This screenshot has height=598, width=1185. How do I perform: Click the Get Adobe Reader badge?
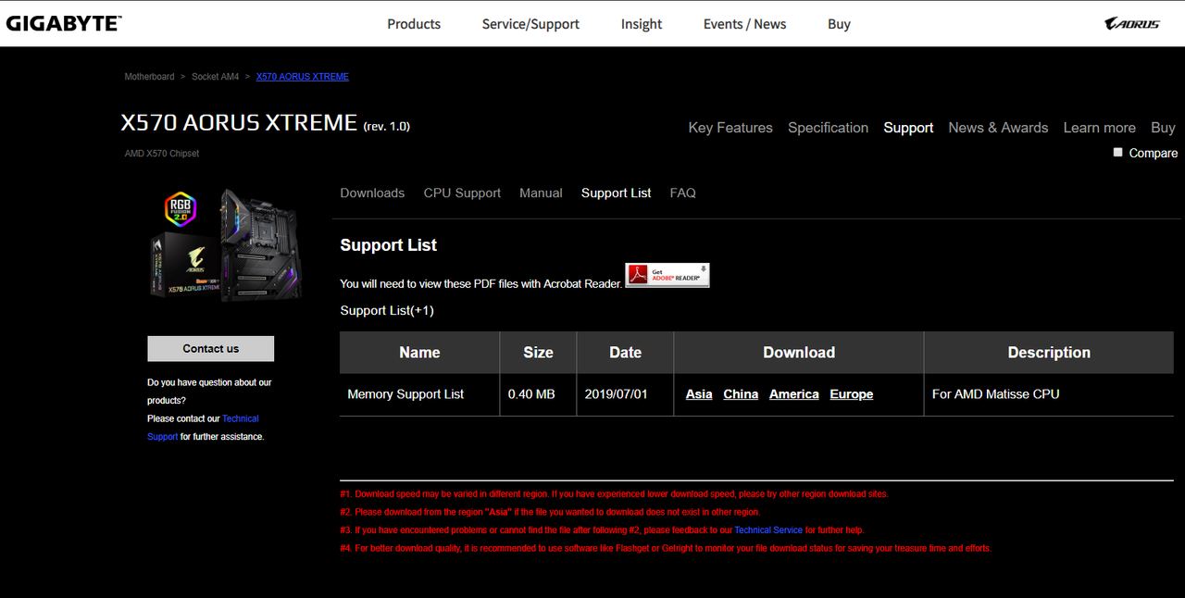pyautogui.click(x=667, y=275)
